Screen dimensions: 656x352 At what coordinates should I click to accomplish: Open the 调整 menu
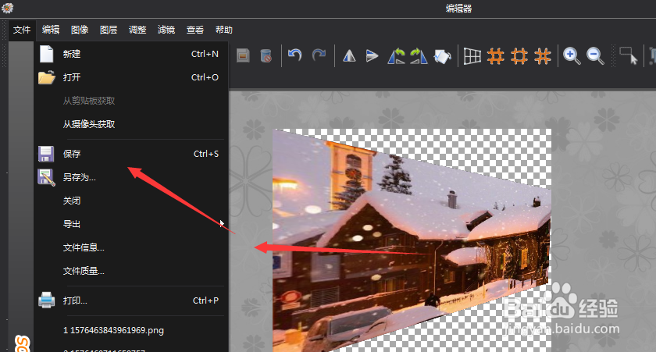point(137,30)
